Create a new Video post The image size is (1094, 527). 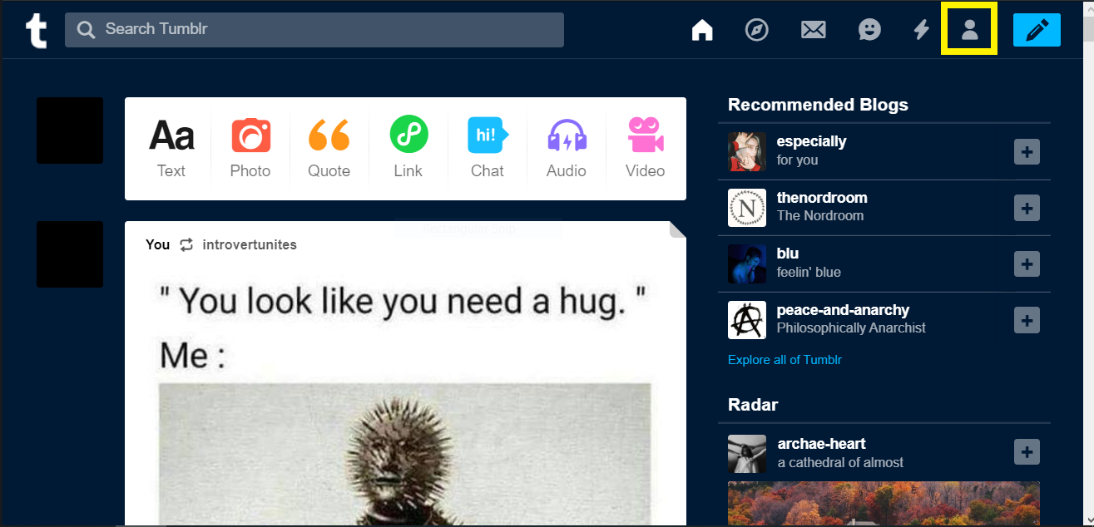646,149
